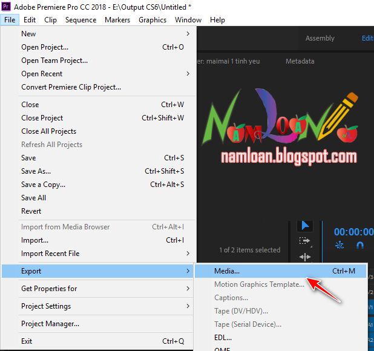Open the Clip menu
Image resolution: width=374 pixels, height=351 pixels.
(x=51, y=20)
